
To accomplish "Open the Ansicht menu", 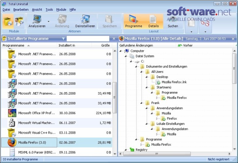I will [37, 9].
